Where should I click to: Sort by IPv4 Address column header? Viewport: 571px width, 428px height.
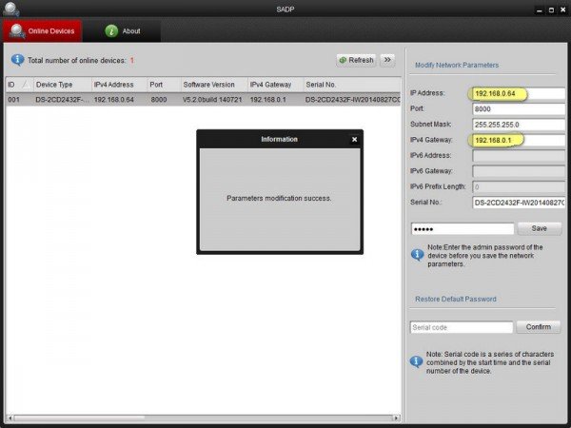[x=119, y=85]
